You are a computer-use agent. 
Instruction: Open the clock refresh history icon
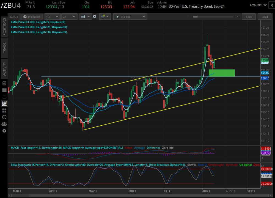(x=4, y=117)
